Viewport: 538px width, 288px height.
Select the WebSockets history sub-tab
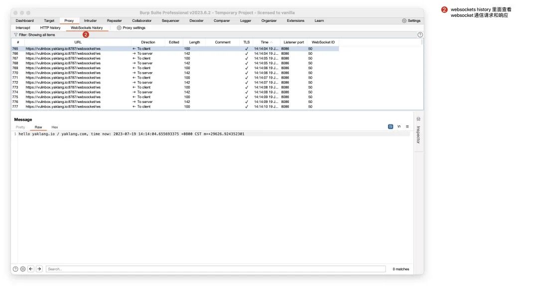tap(87, 28)
